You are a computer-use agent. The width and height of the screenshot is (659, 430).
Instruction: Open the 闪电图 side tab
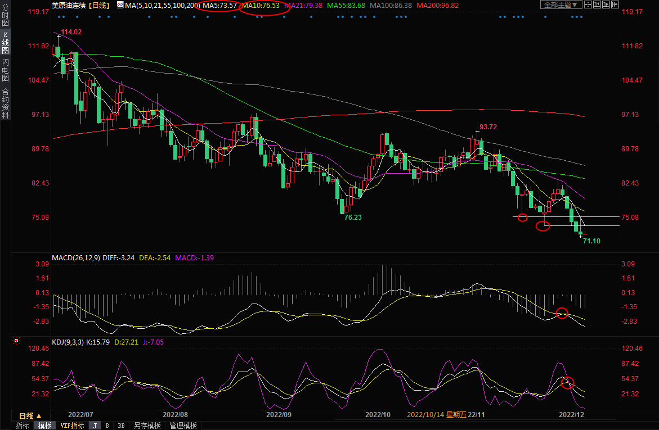coord(6,70)
